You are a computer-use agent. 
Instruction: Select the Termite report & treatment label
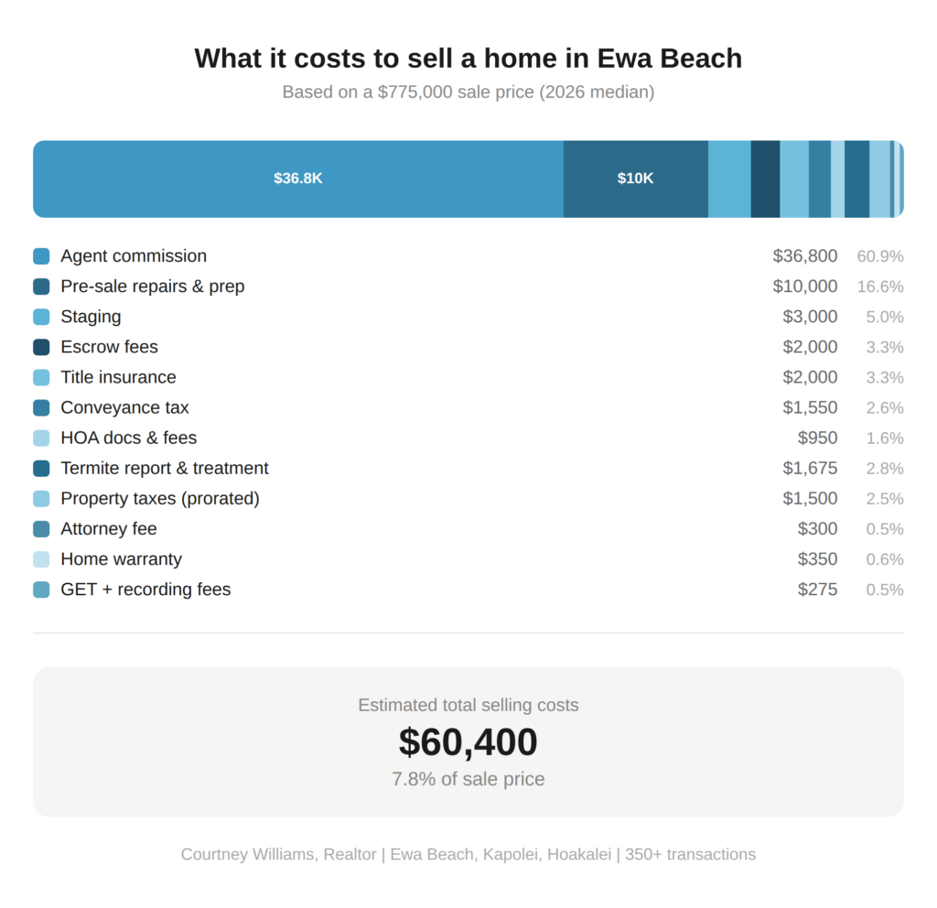tap(165, 468)
